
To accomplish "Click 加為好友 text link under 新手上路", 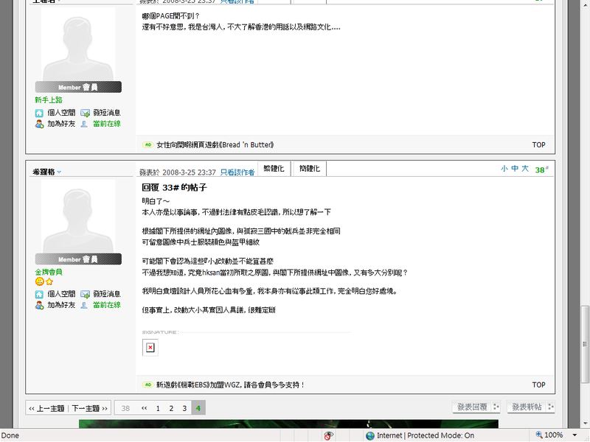I will point(61,124).
